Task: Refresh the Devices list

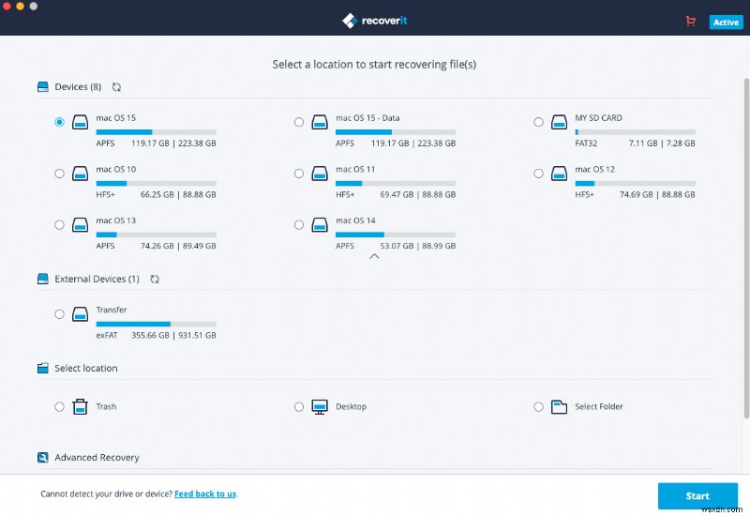Action: [116, 87]
